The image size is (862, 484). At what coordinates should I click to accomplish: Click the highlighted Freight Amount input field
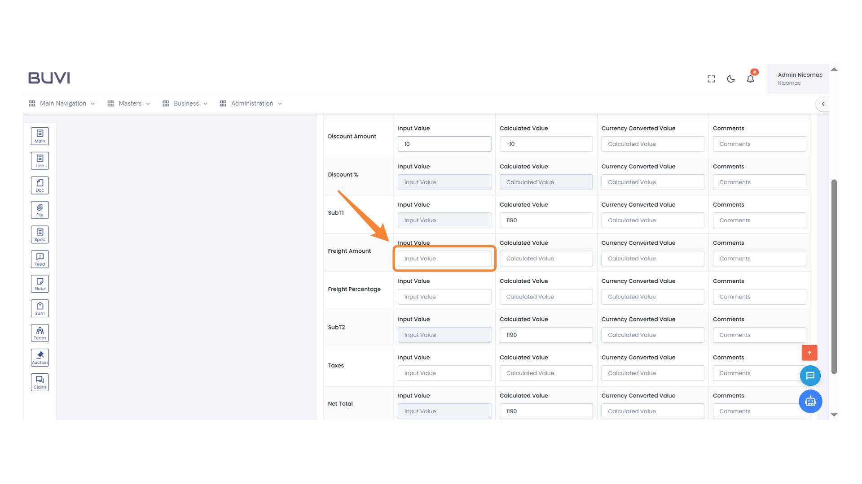[x=444, y=258]
